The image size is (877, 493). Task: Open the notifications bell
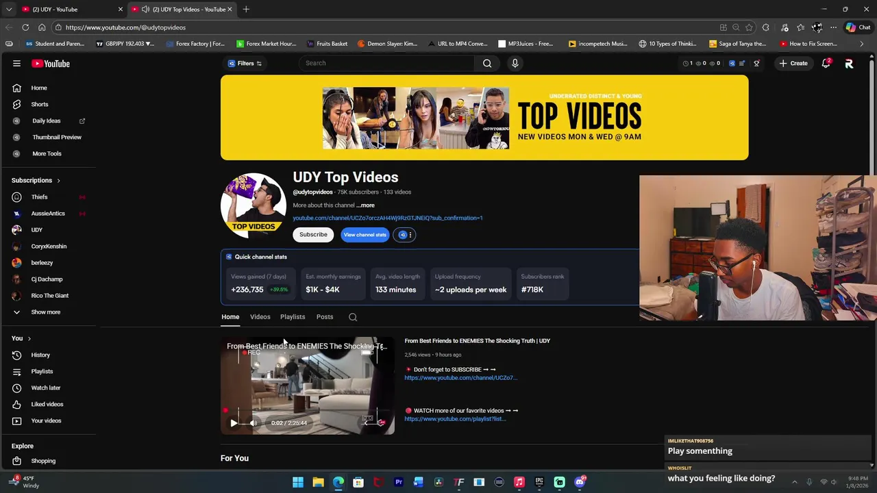[x=826, y=63]
